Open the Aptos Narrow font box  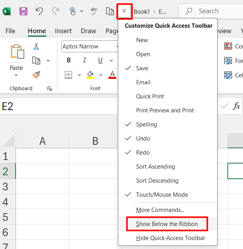point(89,46)
